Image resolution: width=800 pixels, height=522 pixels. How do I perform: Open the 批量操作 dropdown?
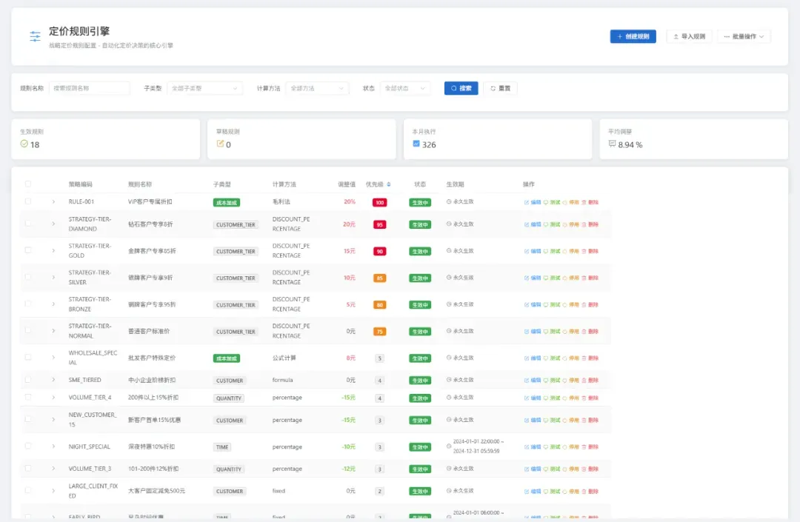pyautogui.click(x=744, y=36)
